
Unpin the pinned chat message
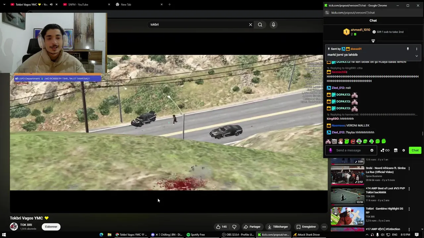pyautogui.click(x=408, y=49)
